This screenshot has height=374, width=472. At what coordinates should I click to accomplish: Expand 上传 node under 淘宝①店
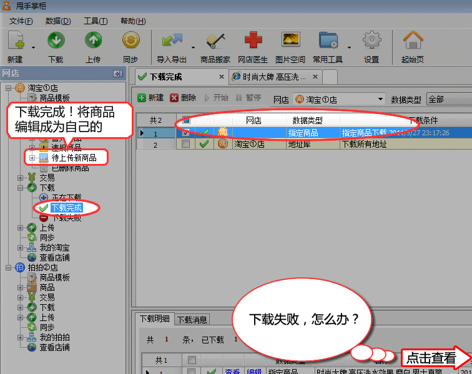[20, 228]
